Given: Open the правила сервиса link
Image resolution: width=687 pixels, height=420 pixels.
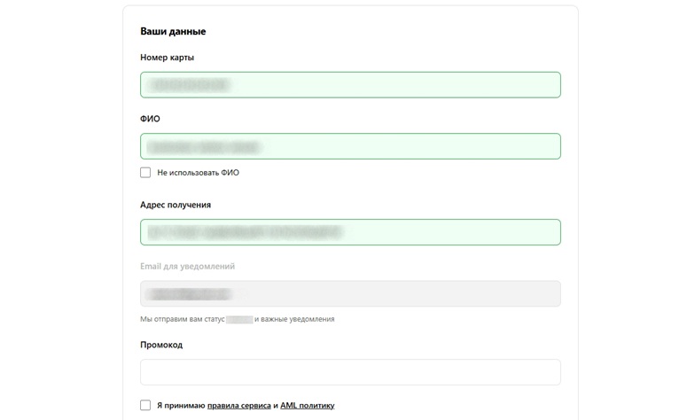Looking at the screenshot, I should [x=238, y=406].
